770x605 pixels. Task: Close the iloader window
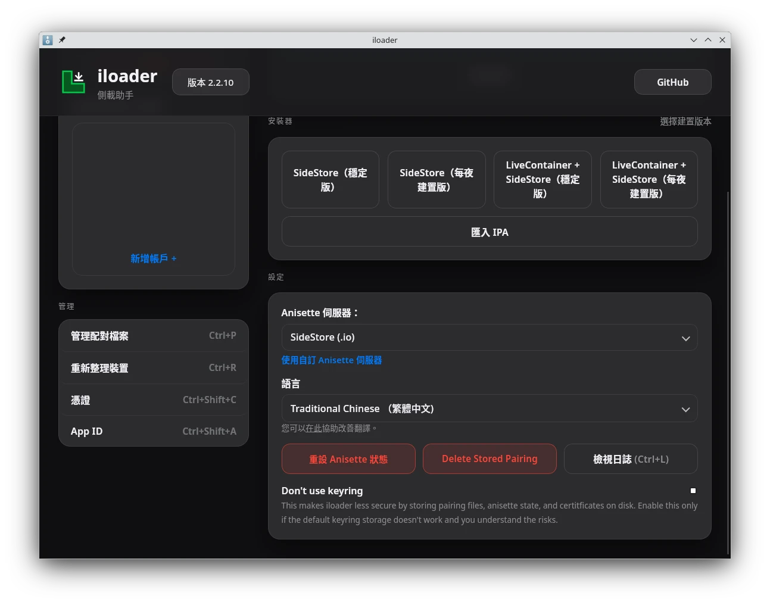coord(722,40)
